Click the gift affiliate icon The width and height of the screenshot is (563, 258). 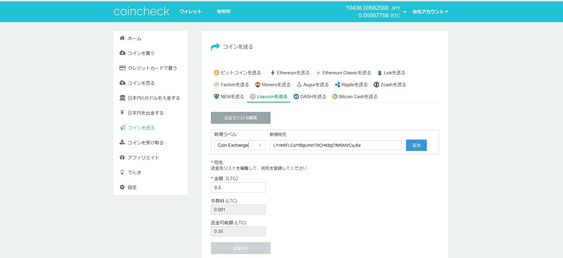(122, 157)
